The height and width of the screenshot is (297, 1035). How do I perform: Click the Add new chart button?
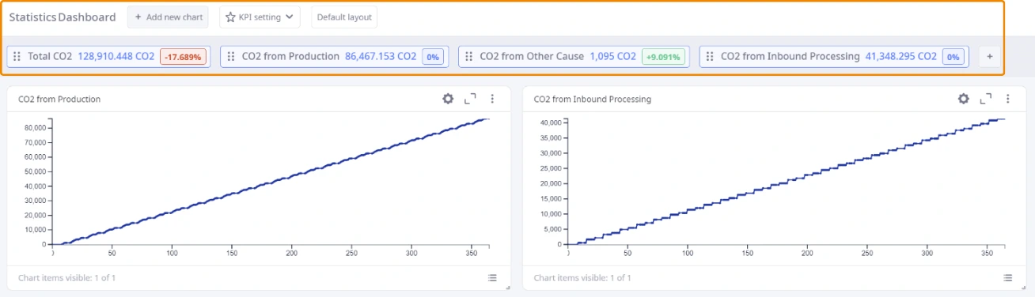point(169,17)
